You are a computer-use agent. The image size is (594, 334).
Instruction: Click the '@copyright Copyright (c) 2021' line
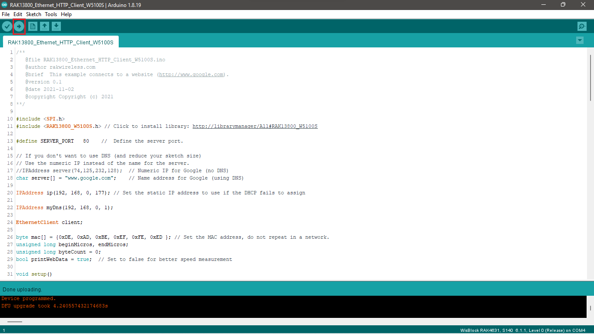click(x=69, y=97)
